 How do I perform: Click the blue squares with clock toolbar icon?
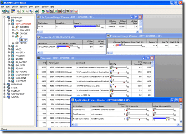pyautogui.click(x=31, y=11)
